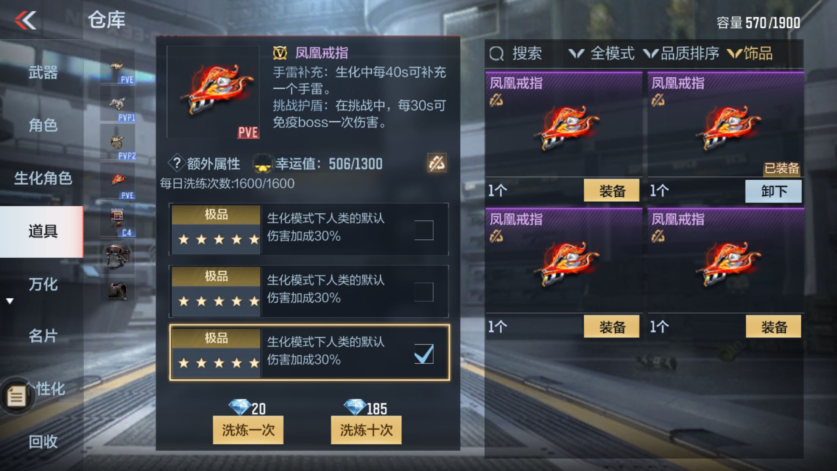Select the body armor vest icon
Image resolution: width=837 pixels, height=471 pixels.
point(118,291)
